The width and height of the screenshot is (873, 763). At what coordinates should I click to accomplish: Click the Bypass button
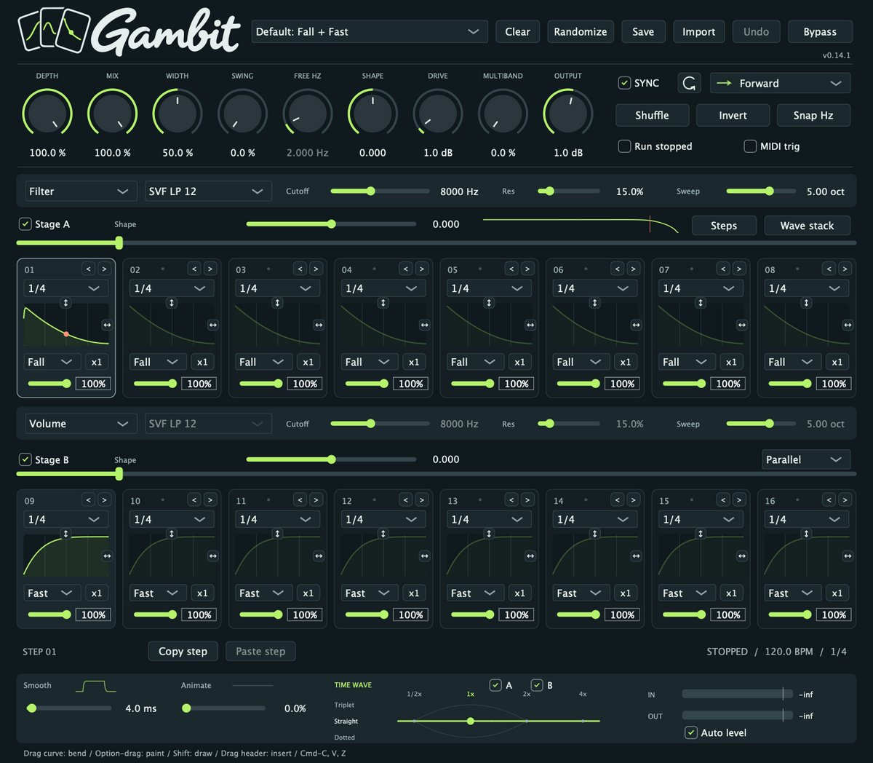click(820, 31)
